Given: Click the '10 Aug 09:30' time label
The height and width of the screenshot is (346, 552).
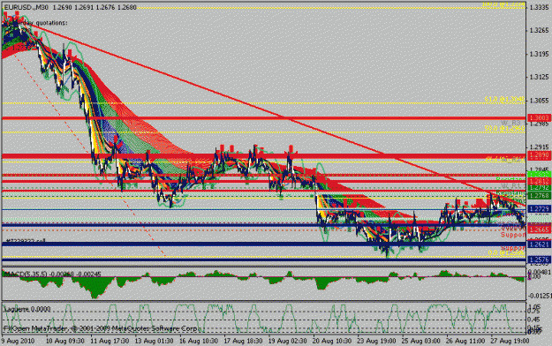Looking at the screenshot, I should coord(65,341).
